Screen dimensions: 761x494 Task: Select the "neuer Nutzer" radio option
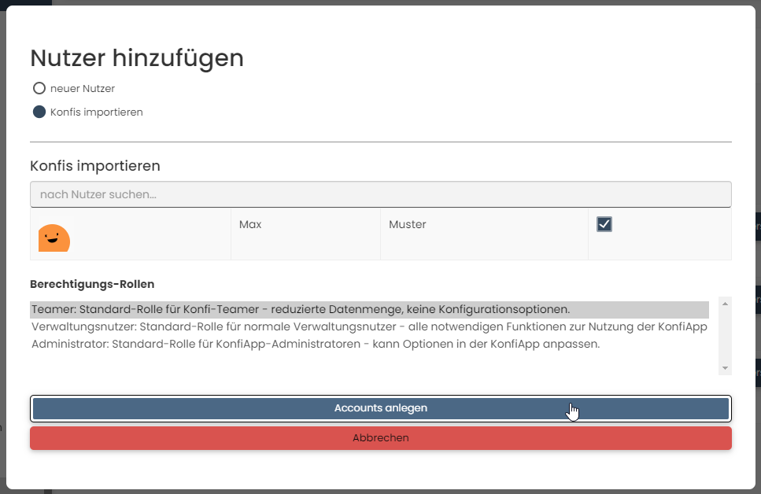click(39, 88)
